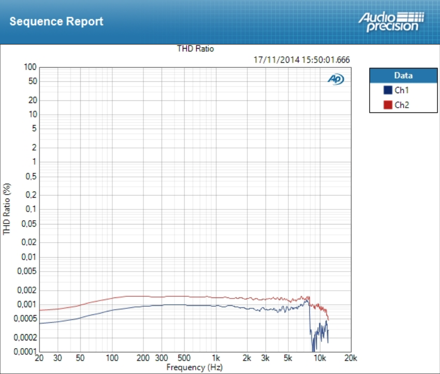Select the Ch2 legend label
Viewport: 440px width, 374px height.
(x=402, y=105)
